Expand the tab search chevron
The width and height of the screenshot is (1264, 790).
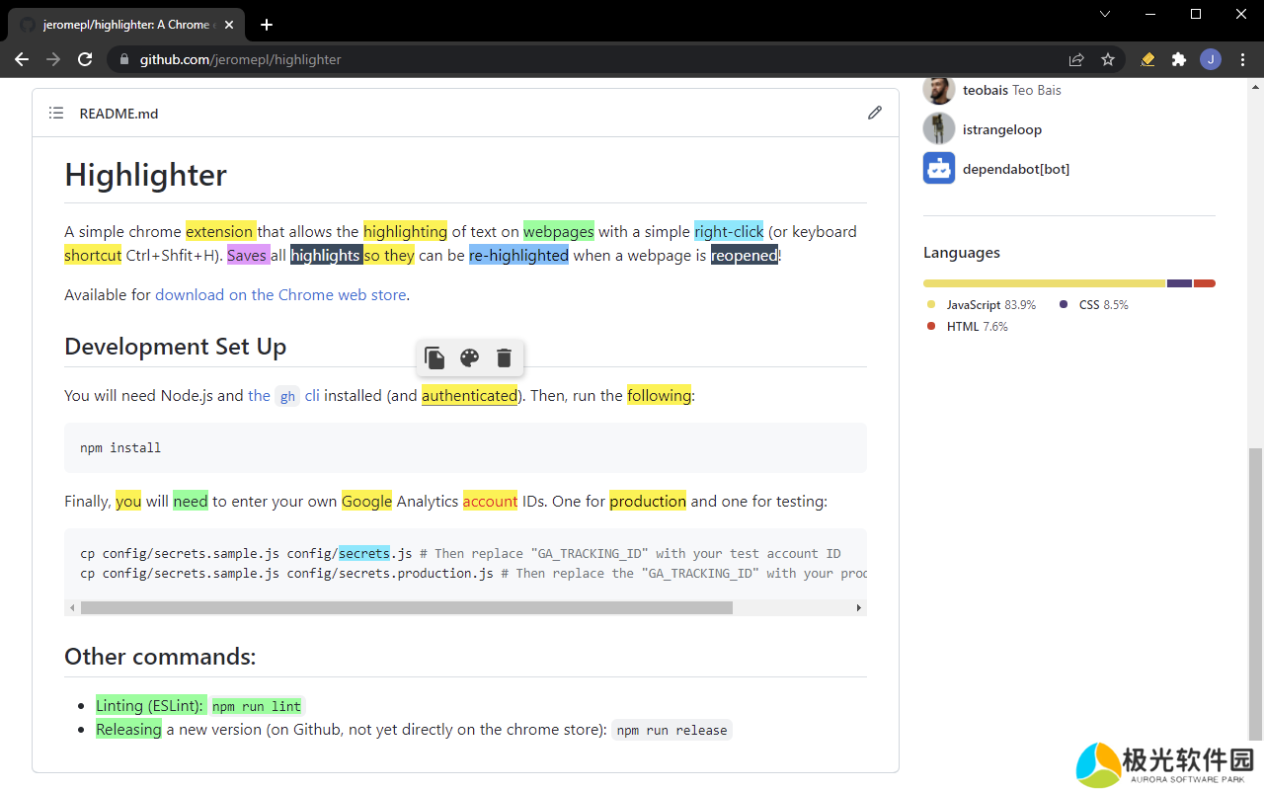(x=1105, y=14)
